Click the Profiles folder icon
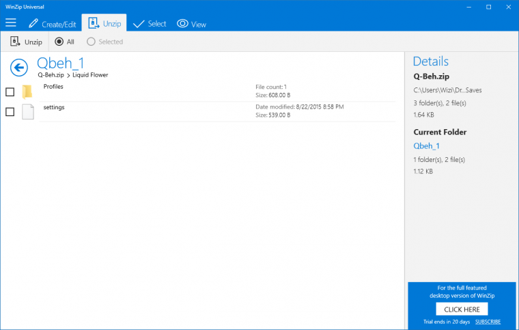This screenshot has height=330, width=519. tap(27, 92)
